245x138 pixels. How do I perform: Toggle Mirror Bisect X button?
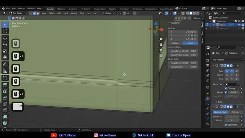pos(227,75)
